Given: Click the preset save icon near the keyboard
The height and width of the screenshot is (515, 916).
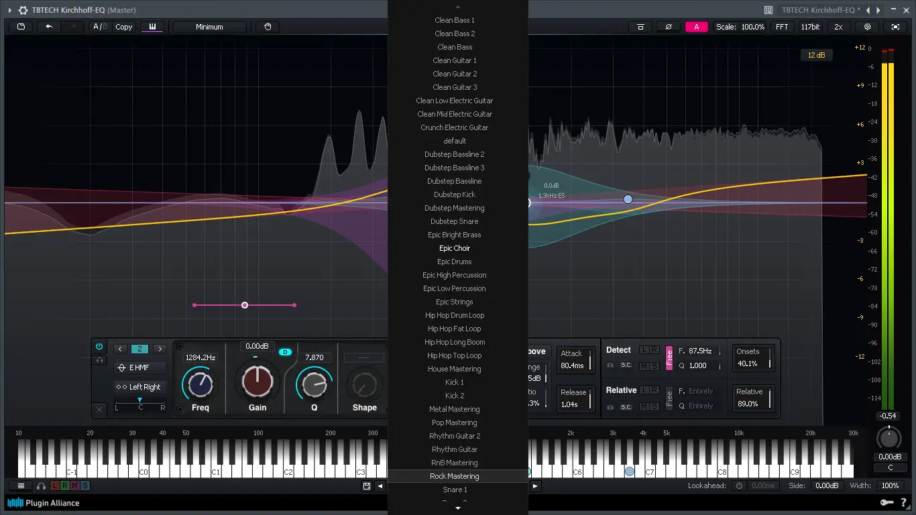Looking at the screenshot, I should click(366, 485).
